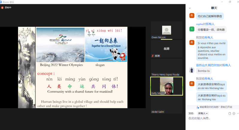Click the Bomba lis chat message
The image size is (239, 130).
(x=204, y=71)
